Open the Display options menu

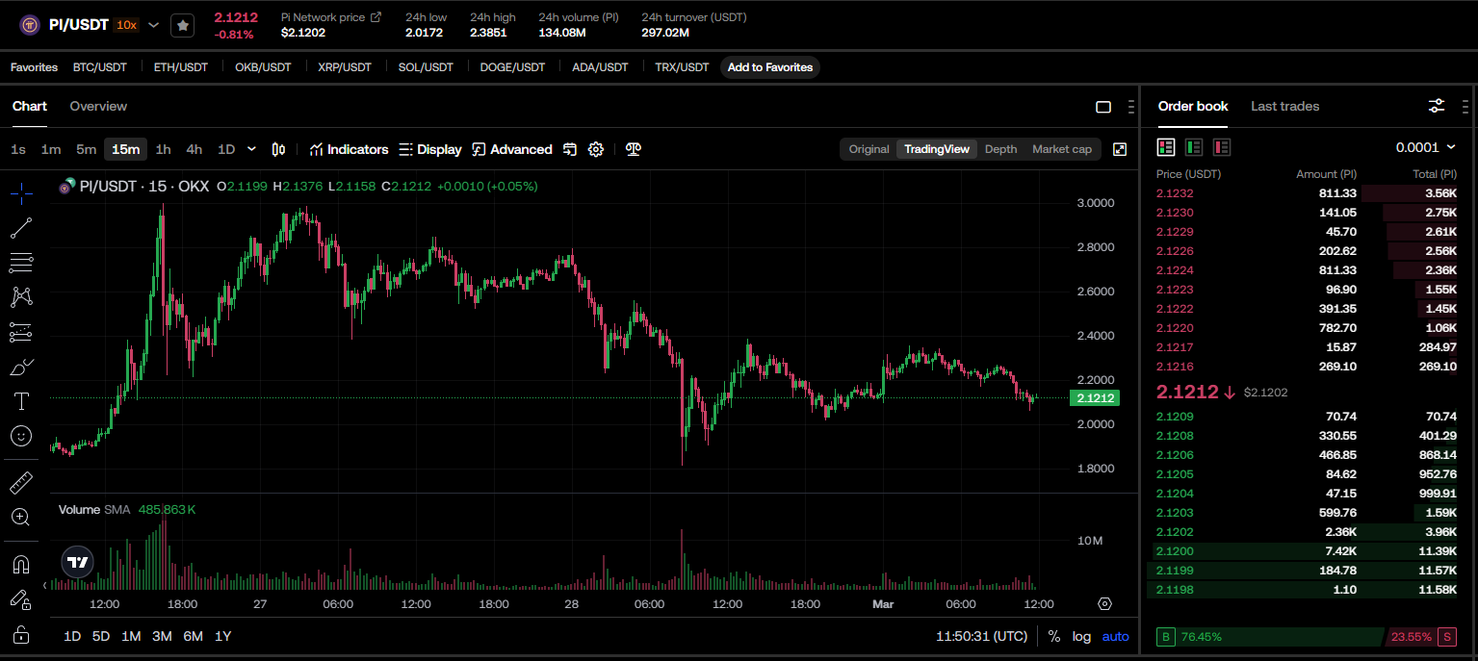(430, 149)
